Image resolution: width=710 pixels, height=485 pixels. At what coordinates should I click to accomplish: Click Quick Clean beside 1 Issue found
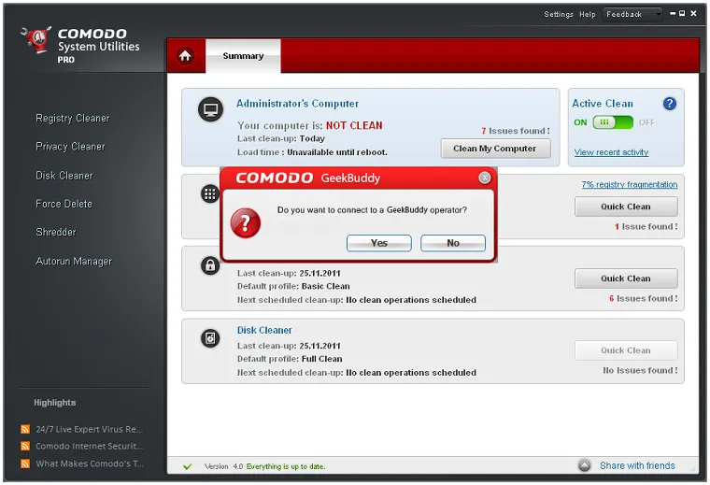(x=626, y=207)
